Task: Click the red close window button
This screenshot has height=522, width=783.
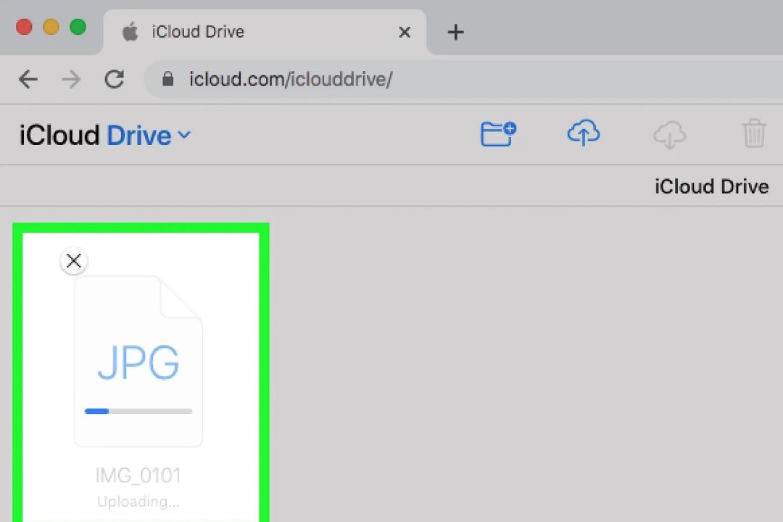Action: click(x=24, y=27)
